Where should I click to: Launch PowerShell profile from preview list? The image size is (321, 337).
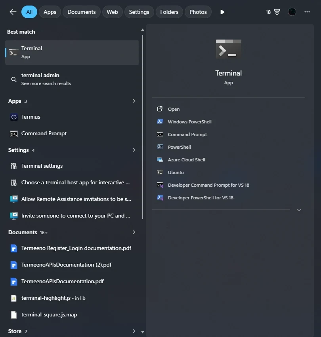pyautogui.click(x=180, y=147)
